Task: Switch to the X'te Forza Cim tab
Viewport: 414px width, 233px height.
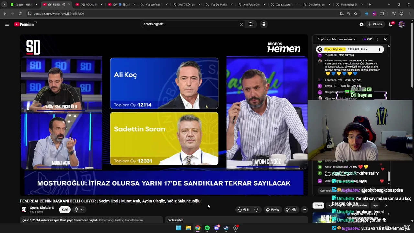Action: [x=251, y=5]
